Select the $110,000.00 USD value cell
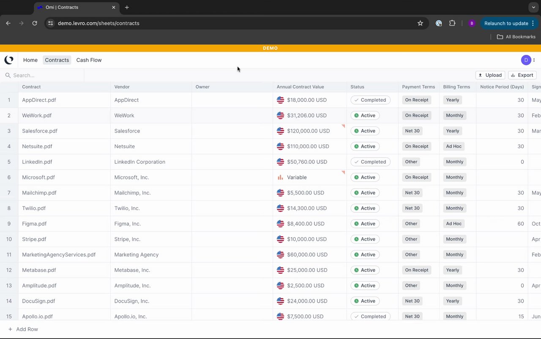 pyautogui.click(x=310, y=146)
